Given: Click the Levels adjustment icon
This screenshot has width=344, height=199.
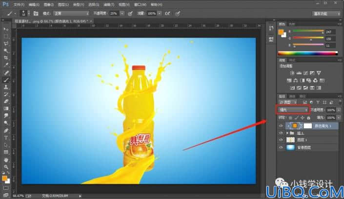Looking at the screenshot, I should tap(299, 73).
